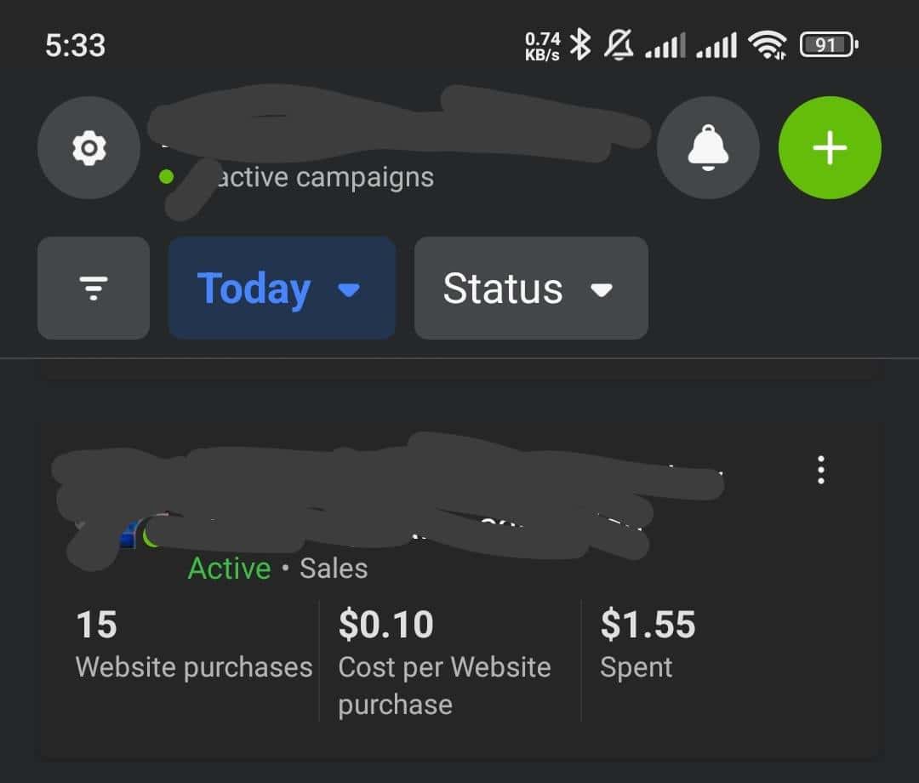
Task: Open campaign three-dot options menu
Action: 821,470
